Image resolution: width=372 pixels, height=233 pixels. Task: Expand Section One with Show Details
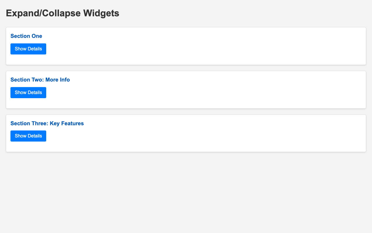pyautogui.click(x=28, y=49)
